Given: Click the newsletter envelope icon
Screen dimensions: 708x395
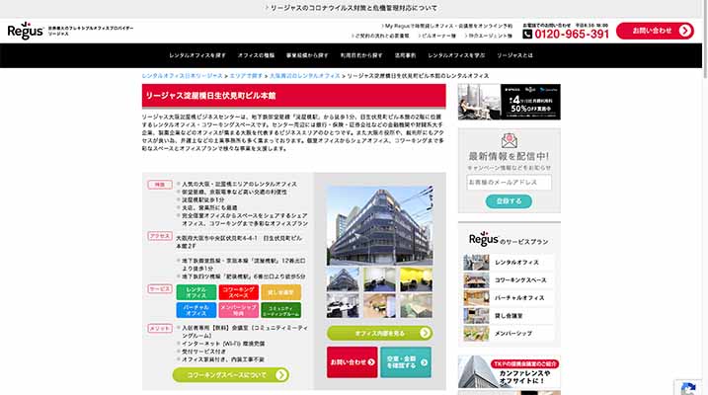Looking at the screenshot, I should point(510,141).
